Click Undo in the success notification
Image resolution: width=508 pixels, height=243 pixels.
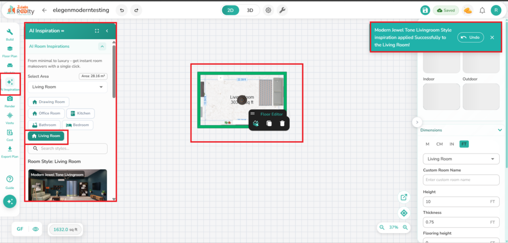click(x=470, y=37)
